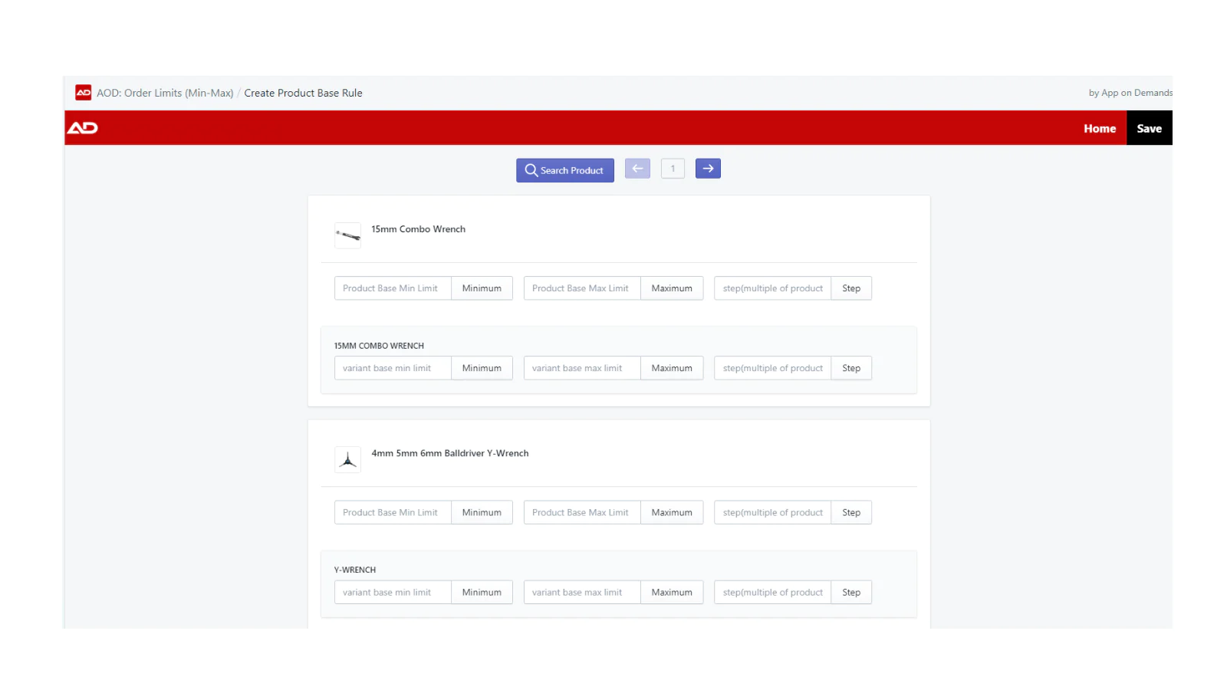Enter Product Base Min Limit for Combo Wrench
The height and width of the screenshot is (690, 1227).
pos(393,288)
